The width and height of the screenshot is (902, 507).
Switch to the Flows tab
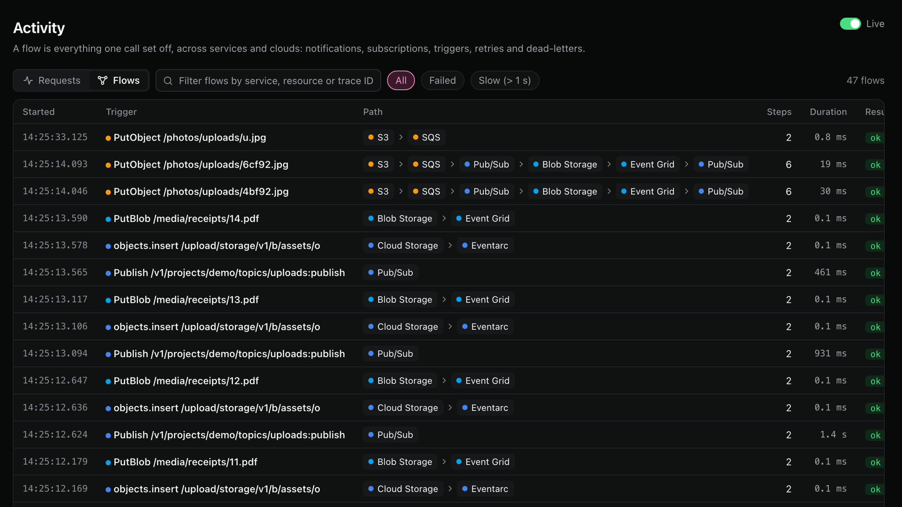[119, 81]
